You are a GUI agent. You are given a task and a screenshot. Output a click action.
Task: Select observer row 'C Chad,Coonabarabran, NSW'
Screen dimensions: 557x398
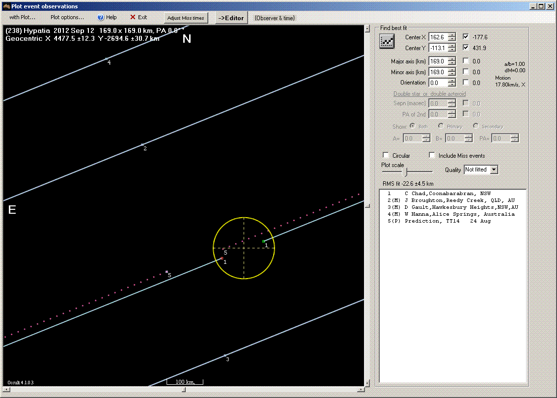452,193
